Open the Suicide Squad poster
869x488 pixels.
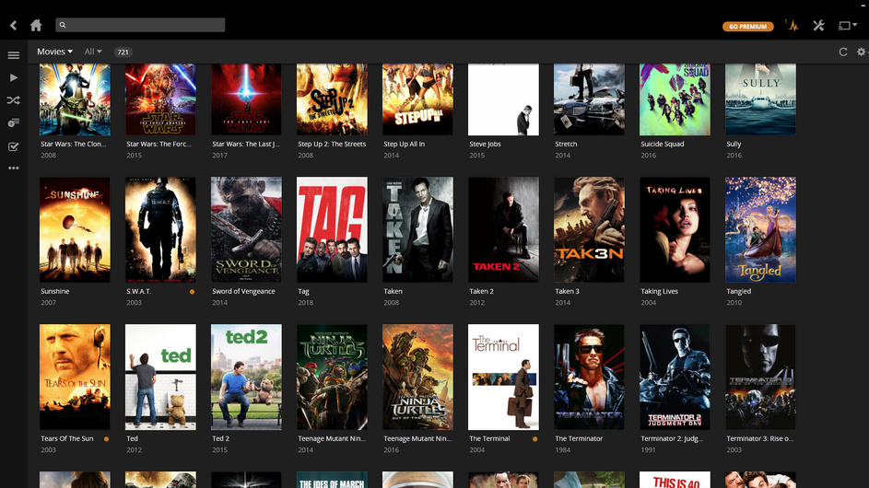[x=675, y=99]
